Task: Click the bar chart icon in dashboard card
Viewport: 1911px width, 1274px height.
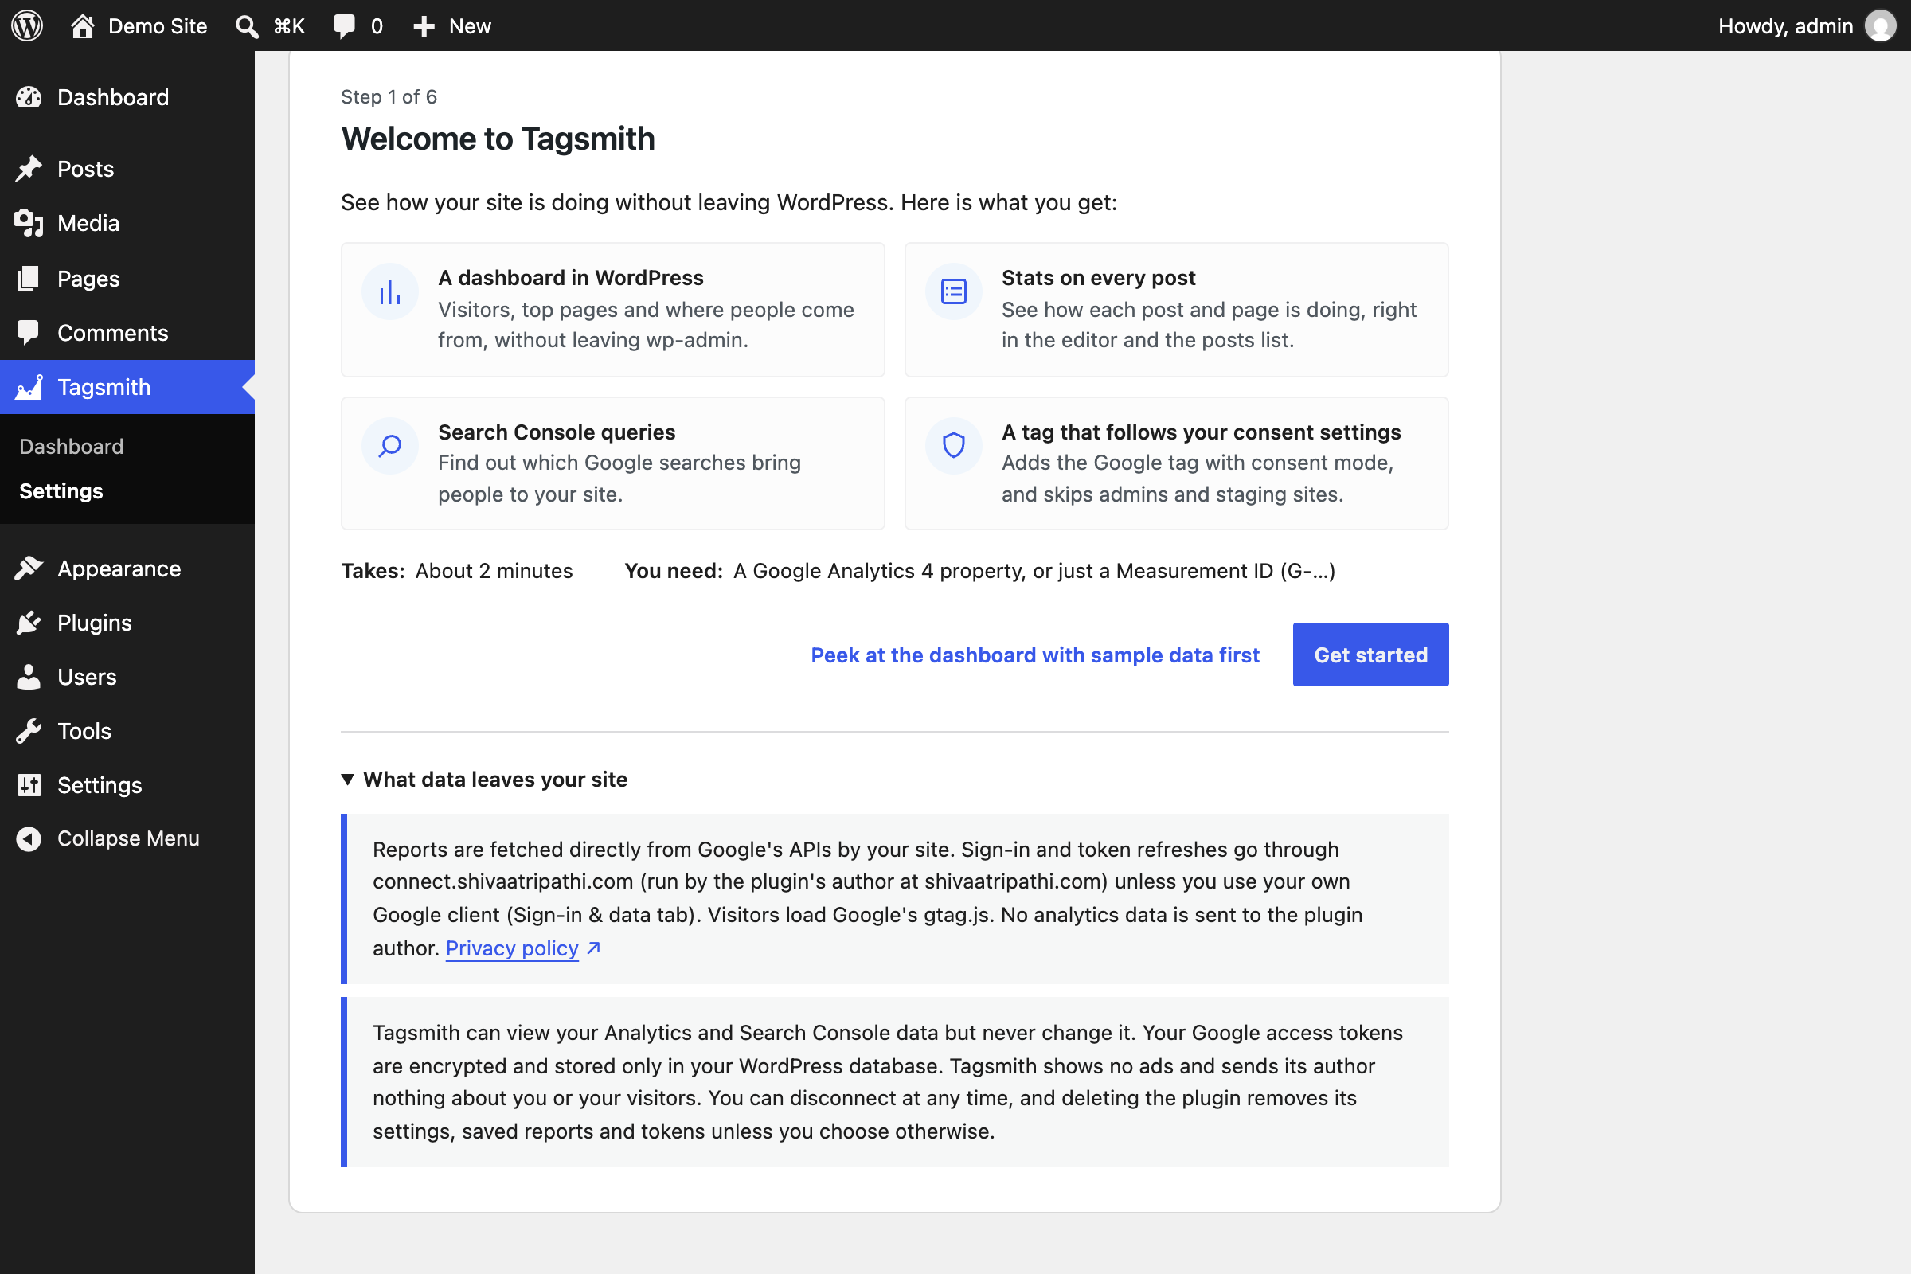Action: click(x=390, y=291)
